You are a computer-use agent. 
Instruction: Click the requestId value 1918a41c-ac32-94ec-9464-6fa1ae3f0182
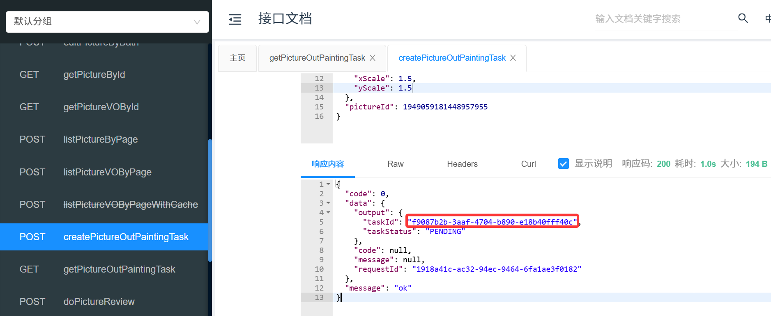click(x=497, y=269)
